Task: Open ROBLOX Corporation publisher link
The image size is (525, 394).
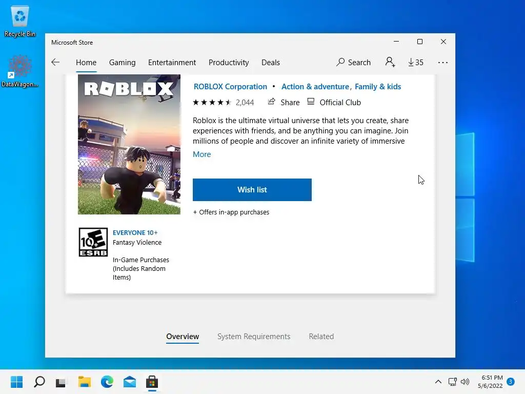Action: tap(230, 87)
